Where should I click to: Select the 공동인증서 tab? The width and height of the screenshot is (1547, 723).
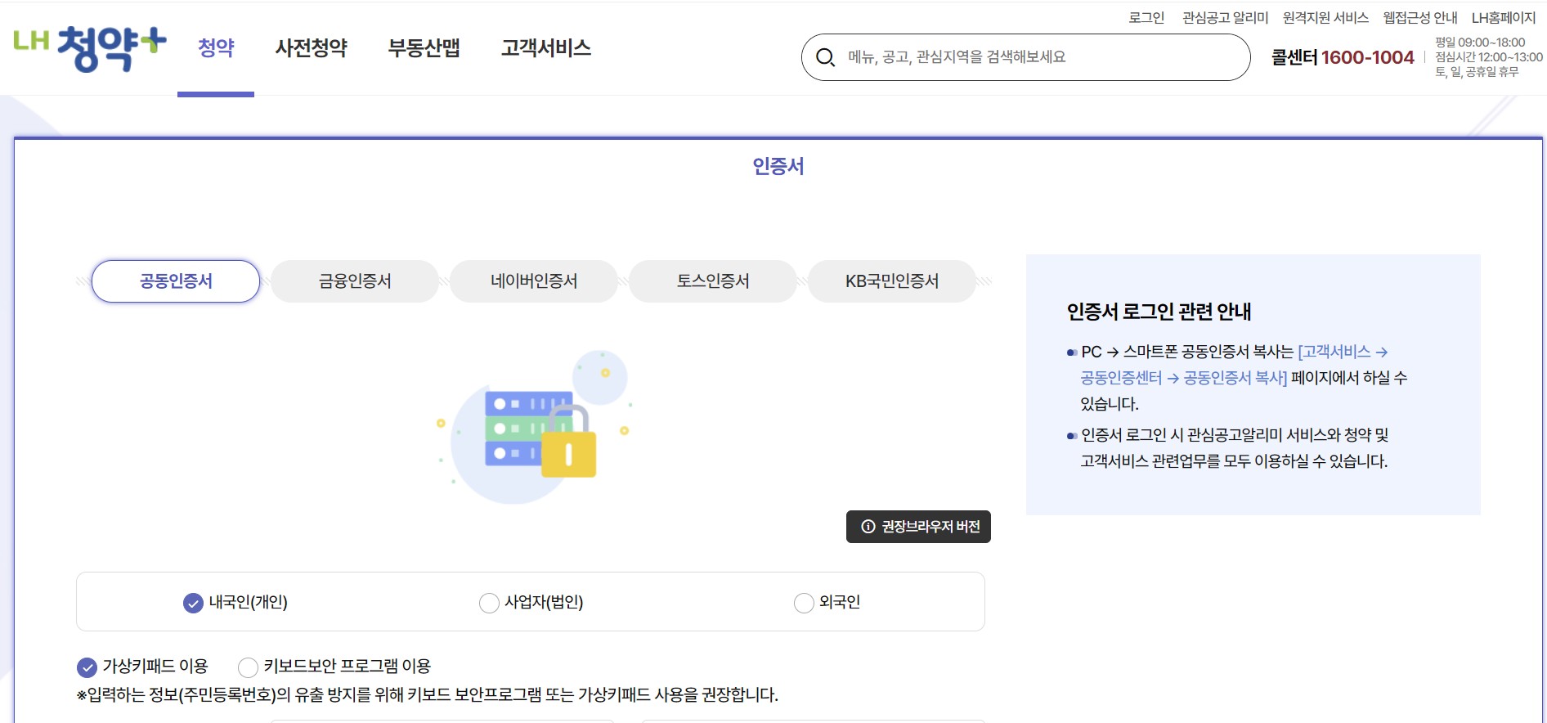pyautogui.click(x=176, y=281)
